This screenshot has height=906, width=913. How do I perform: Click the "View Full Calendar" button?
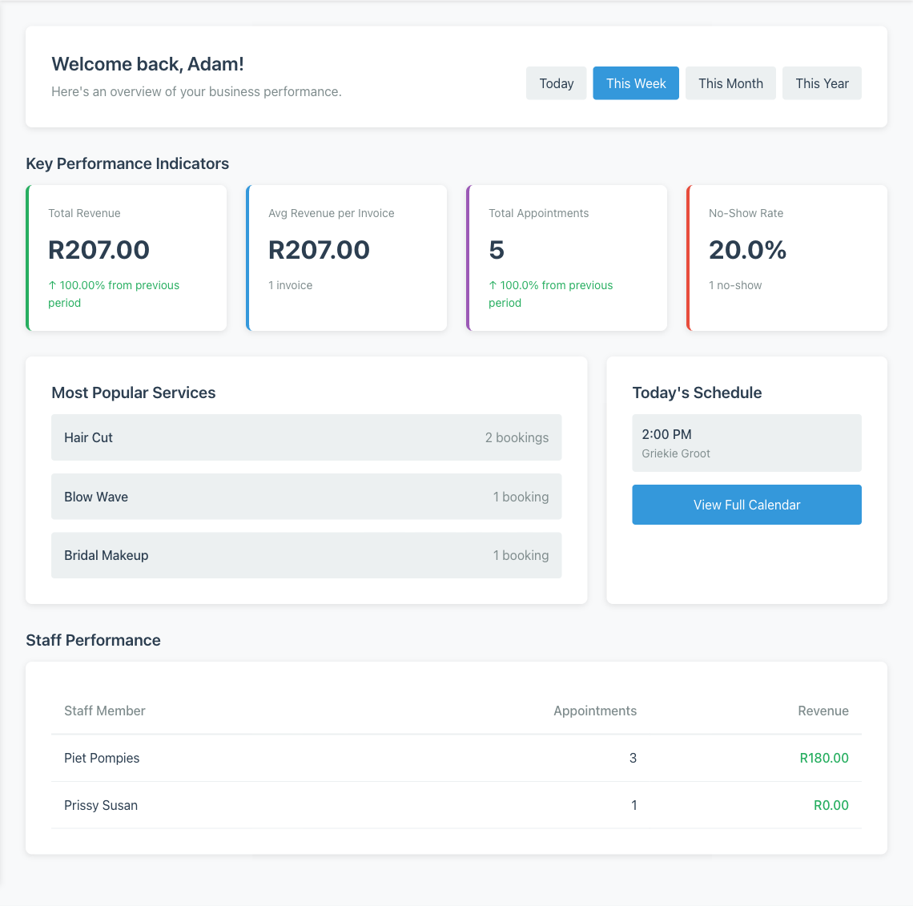coord(746,505)
